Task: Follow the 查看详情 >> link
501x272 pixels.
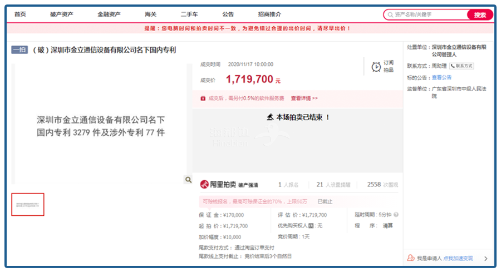Action: click(x=304, y=98)
